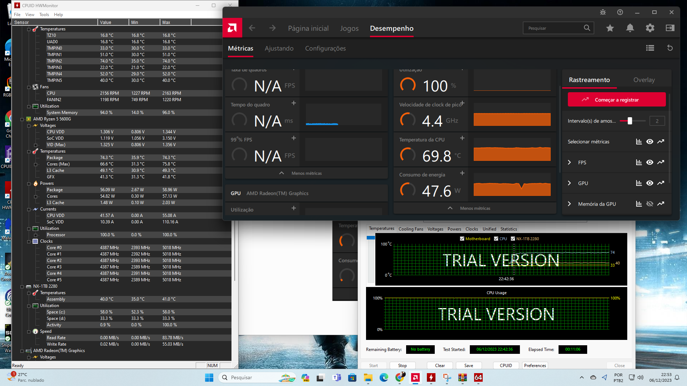Toggle CPU graph checkbox
Screen dimensions: 687x386
[496, 239]
